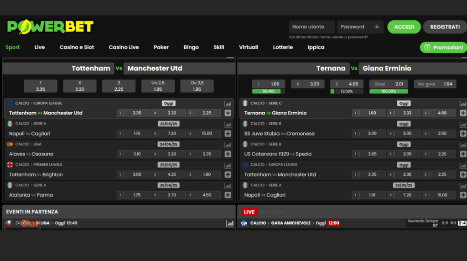467x261 pixels.
Task: Click the Powerbet logo
Action: (x=50, y=27)
